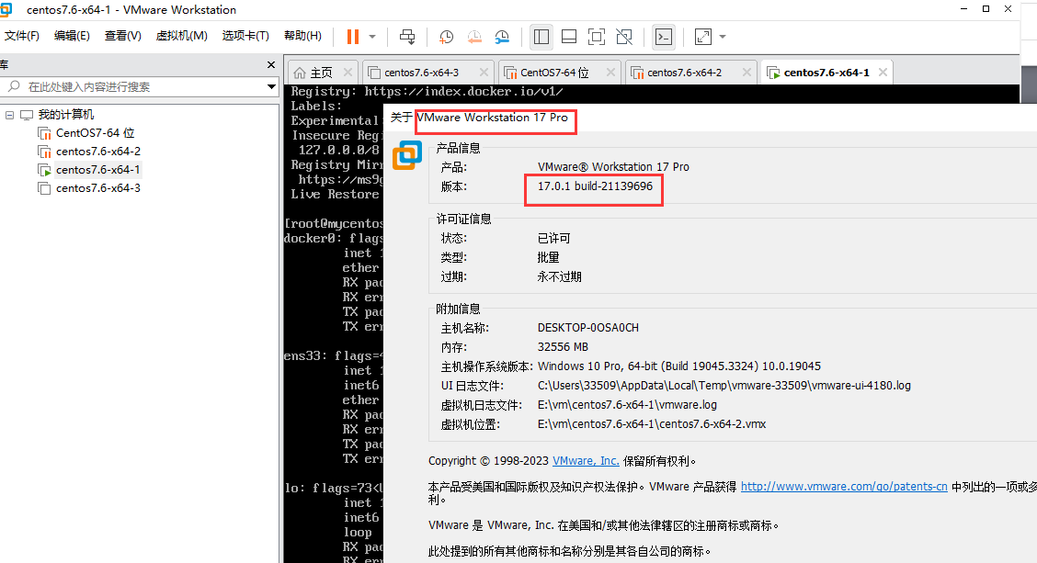Click the VMware logo in the about dialog

(406, 155)
